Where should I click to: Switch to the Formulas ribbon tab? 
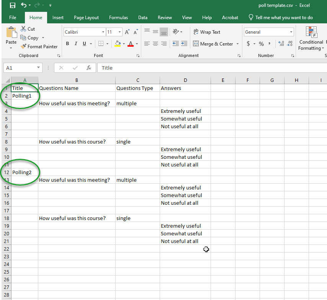tap(118, 17)
